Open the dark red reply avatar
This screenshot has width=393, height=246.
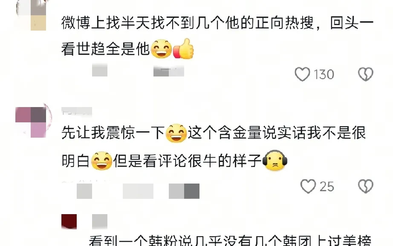[69, 221]
